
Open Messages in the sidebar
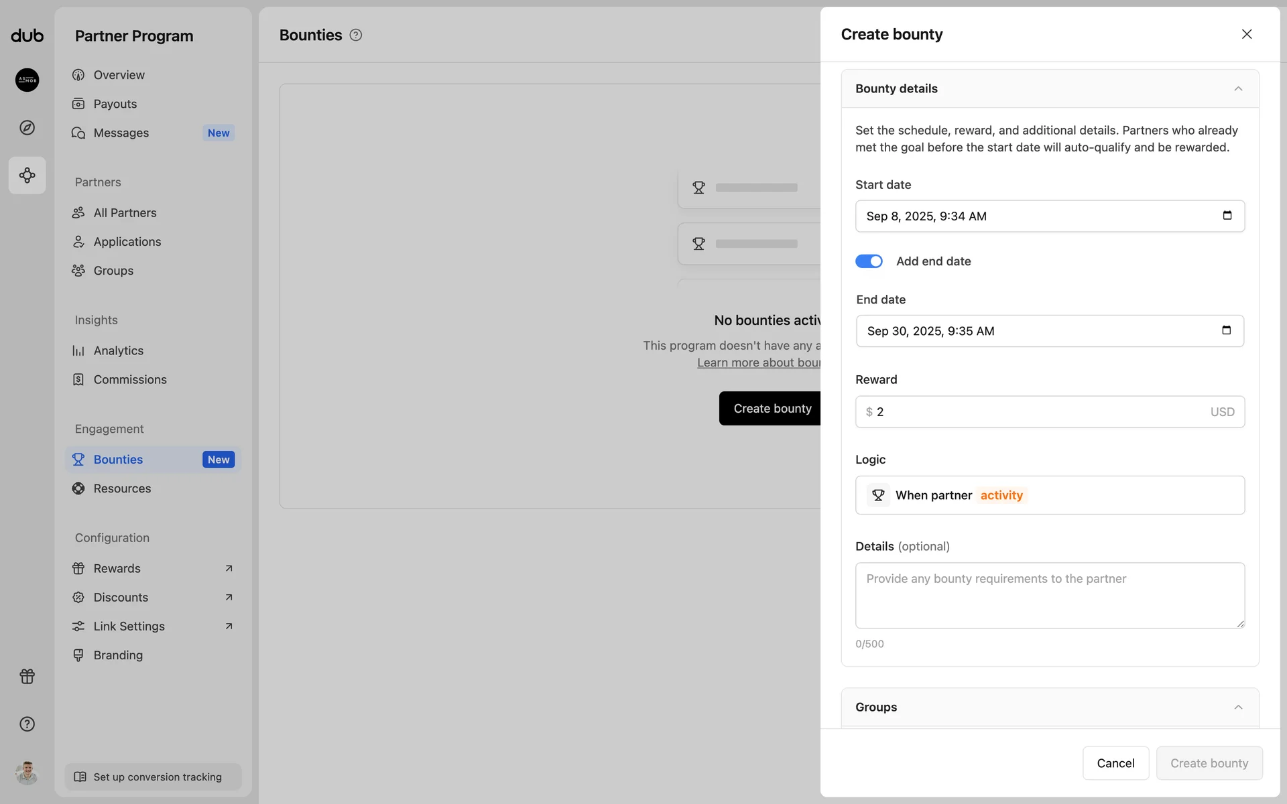121,133
